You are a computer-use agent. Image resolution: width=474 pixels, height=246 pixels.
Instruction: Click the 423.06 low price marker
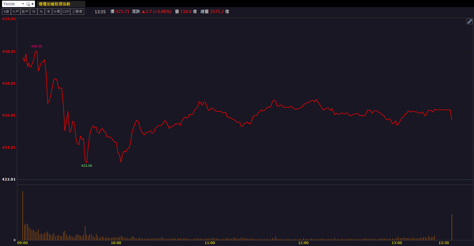click(x=86, y=166)
